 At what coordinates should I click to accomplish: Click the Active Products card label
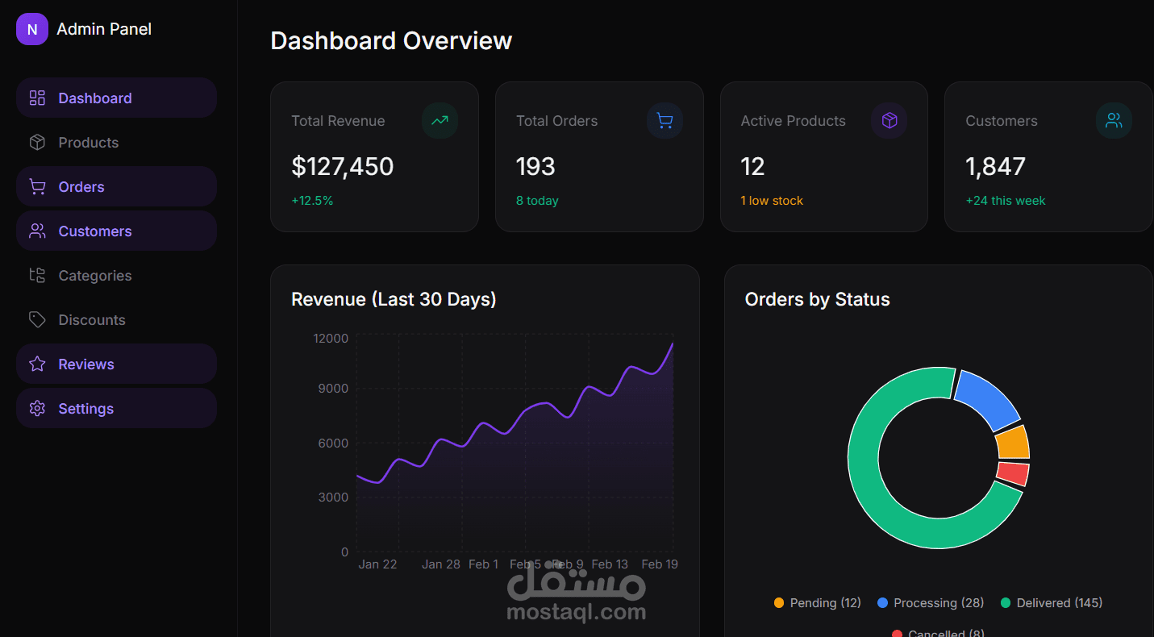[793, 121]
